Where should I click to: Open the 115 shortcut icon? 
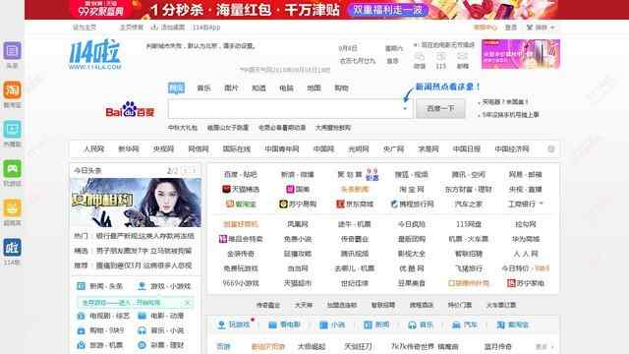[441, 57]
